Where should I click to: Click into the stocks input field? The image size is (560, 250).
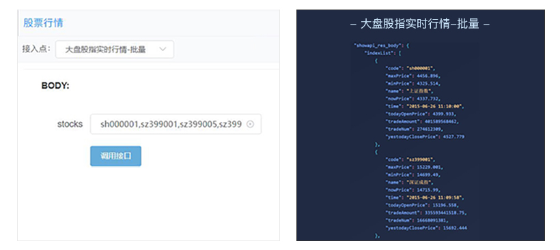[x=176, y=124]
